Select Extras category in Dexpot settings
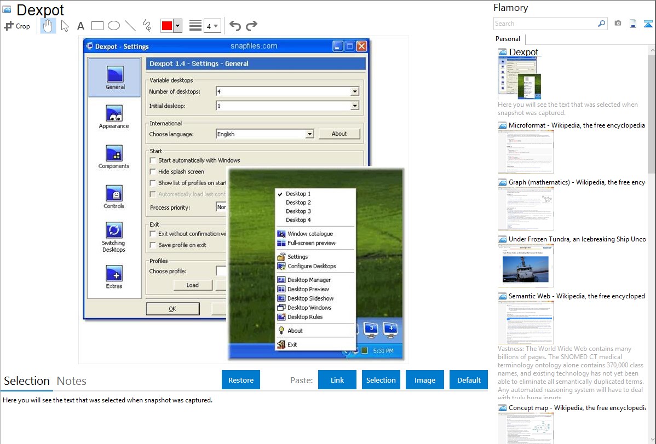Image resolution: width=656 pixels, height=444 pixels. click(x=114, y=278)
